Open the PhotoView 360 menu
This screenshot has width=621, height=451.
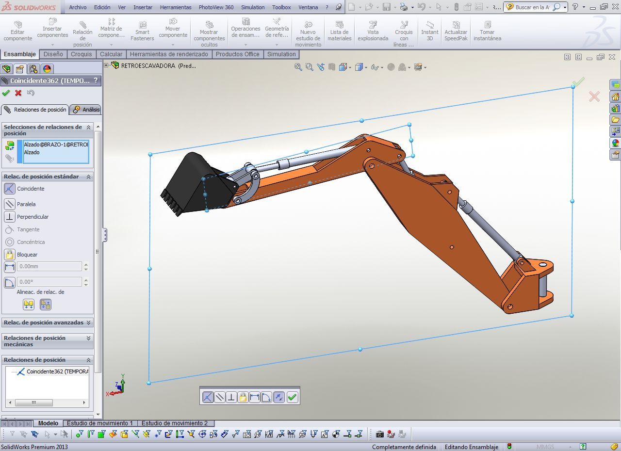[x=216, y=7]
